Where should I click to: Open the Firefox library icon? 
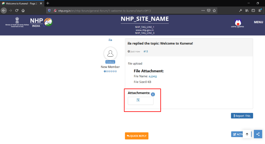247,11
